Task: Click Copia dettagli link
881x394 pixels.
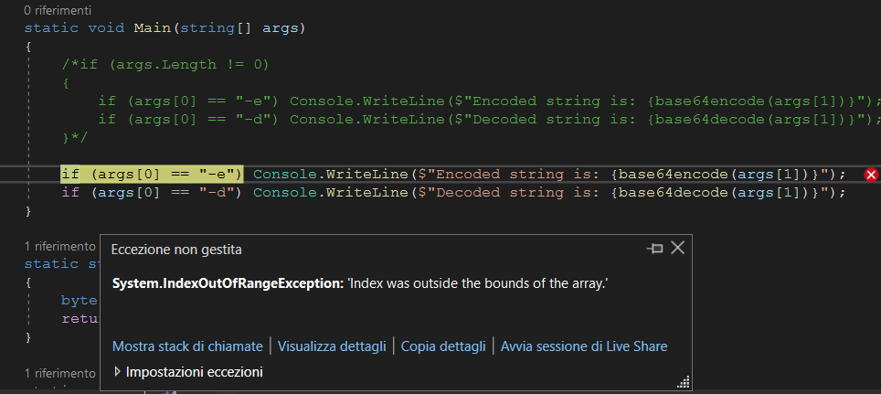Action: [442, 346]
